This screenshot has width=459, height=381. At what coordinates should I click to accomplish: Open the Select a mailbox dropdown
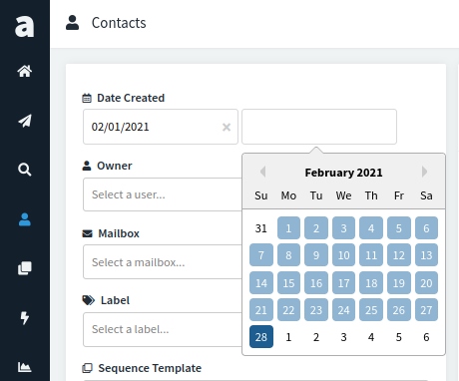[x=163, y=262]
